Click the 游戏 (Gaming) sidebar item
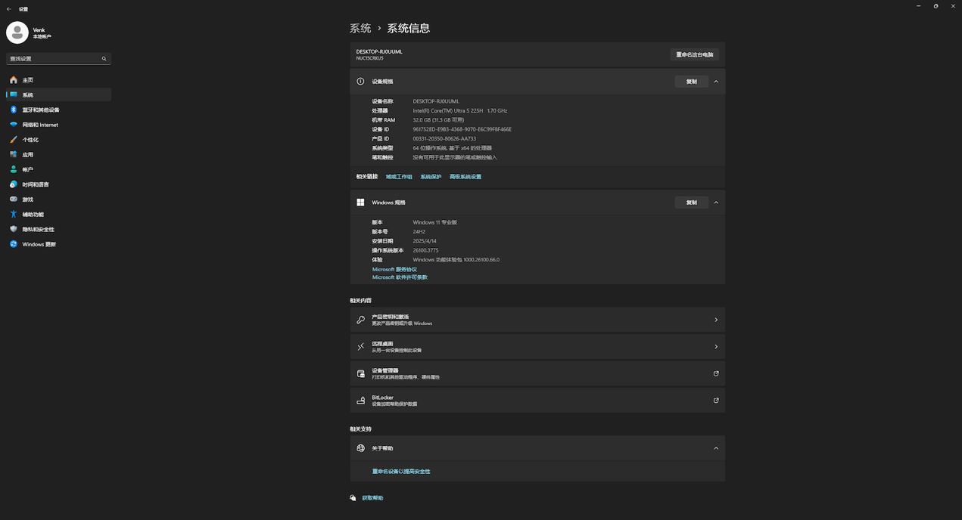The width and height of the screenshot is (962, 520). point(27,200)
